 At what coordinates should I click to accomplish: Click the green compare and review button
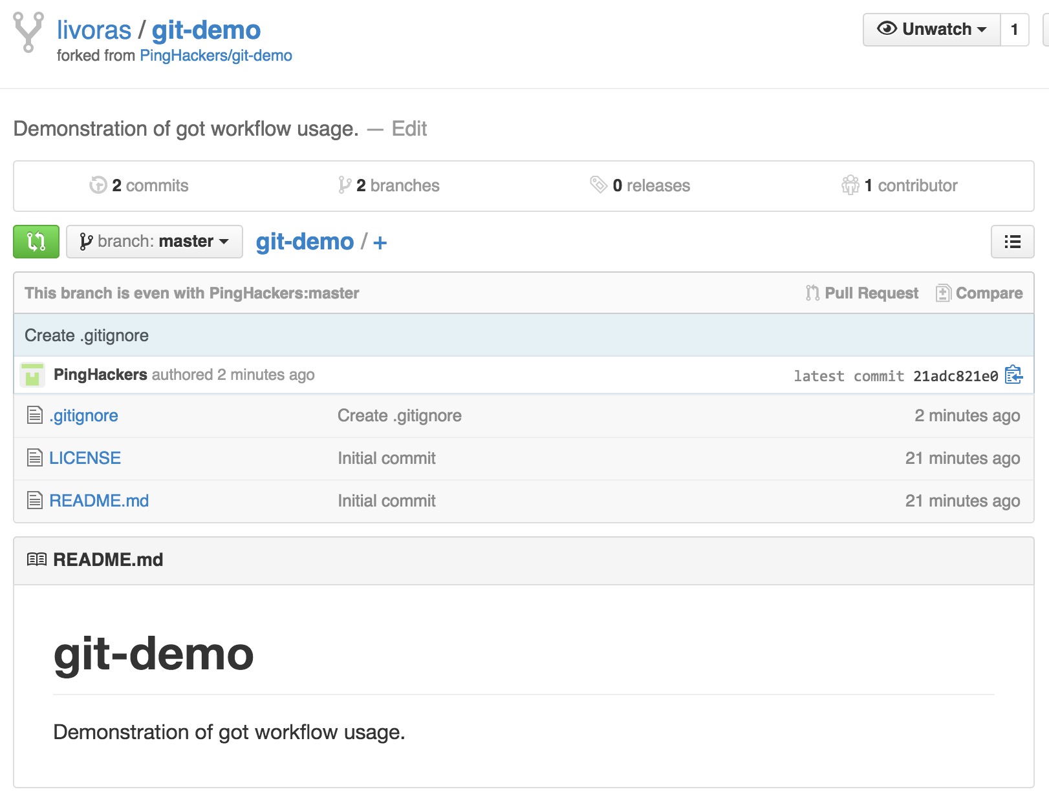click(x=36, y=242)
